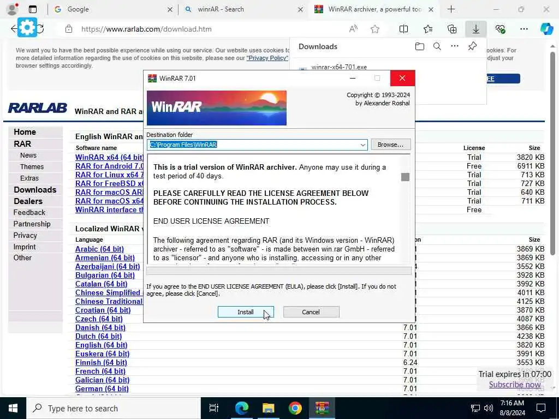559x419 pixels.
Task: Minimize the WinRAR 7.01 setup window
Action: coord(353,78)
